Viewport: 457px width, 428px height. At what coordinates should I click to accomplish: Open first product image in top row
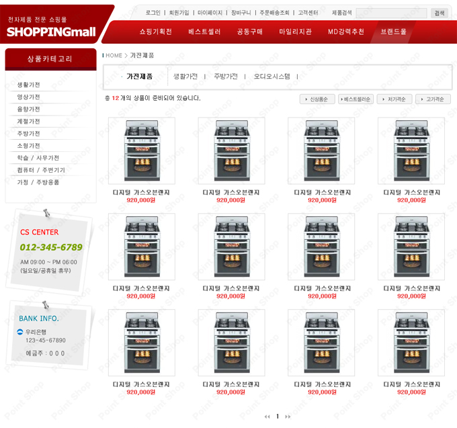[x=142, y=151]
